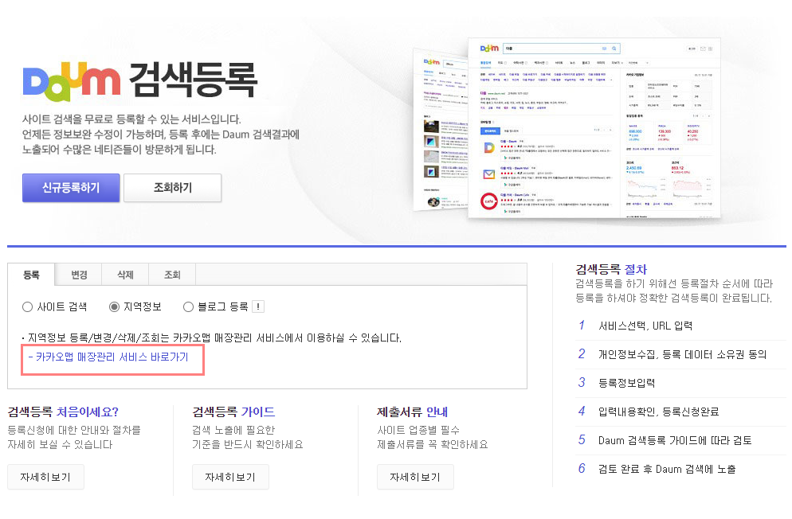Click step 6 검토 완료 후 Daum 검색에 노출
Image resolution: width=792 pixels, height=519 pixels.
pyautogui.click(x=657, y=469)
